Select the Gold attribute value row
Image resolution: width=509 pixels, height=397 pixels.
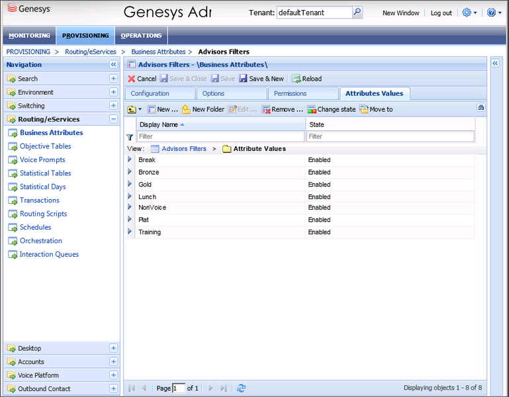point(301,185)
